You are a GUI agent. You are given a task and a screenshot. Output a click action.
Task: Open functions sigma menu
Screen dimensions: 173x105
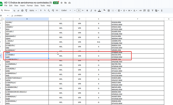(162, 11)
